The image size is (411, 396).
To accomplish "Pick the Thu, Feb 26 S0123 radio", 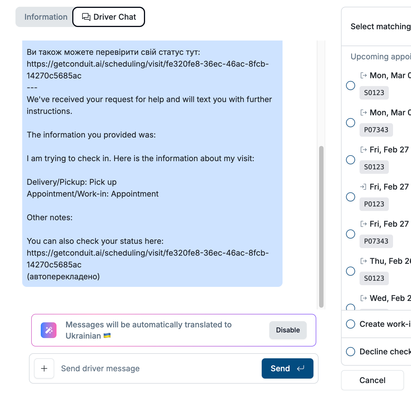I will tap(351, 271).
